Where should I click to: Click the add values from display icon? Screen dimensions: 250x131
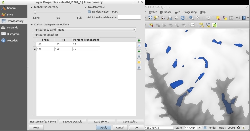pos(139,46)
